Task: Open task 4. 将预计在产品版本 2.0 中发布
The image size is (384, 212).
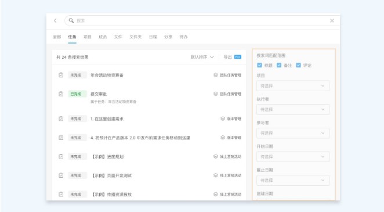Action: [x=140, y=138]
